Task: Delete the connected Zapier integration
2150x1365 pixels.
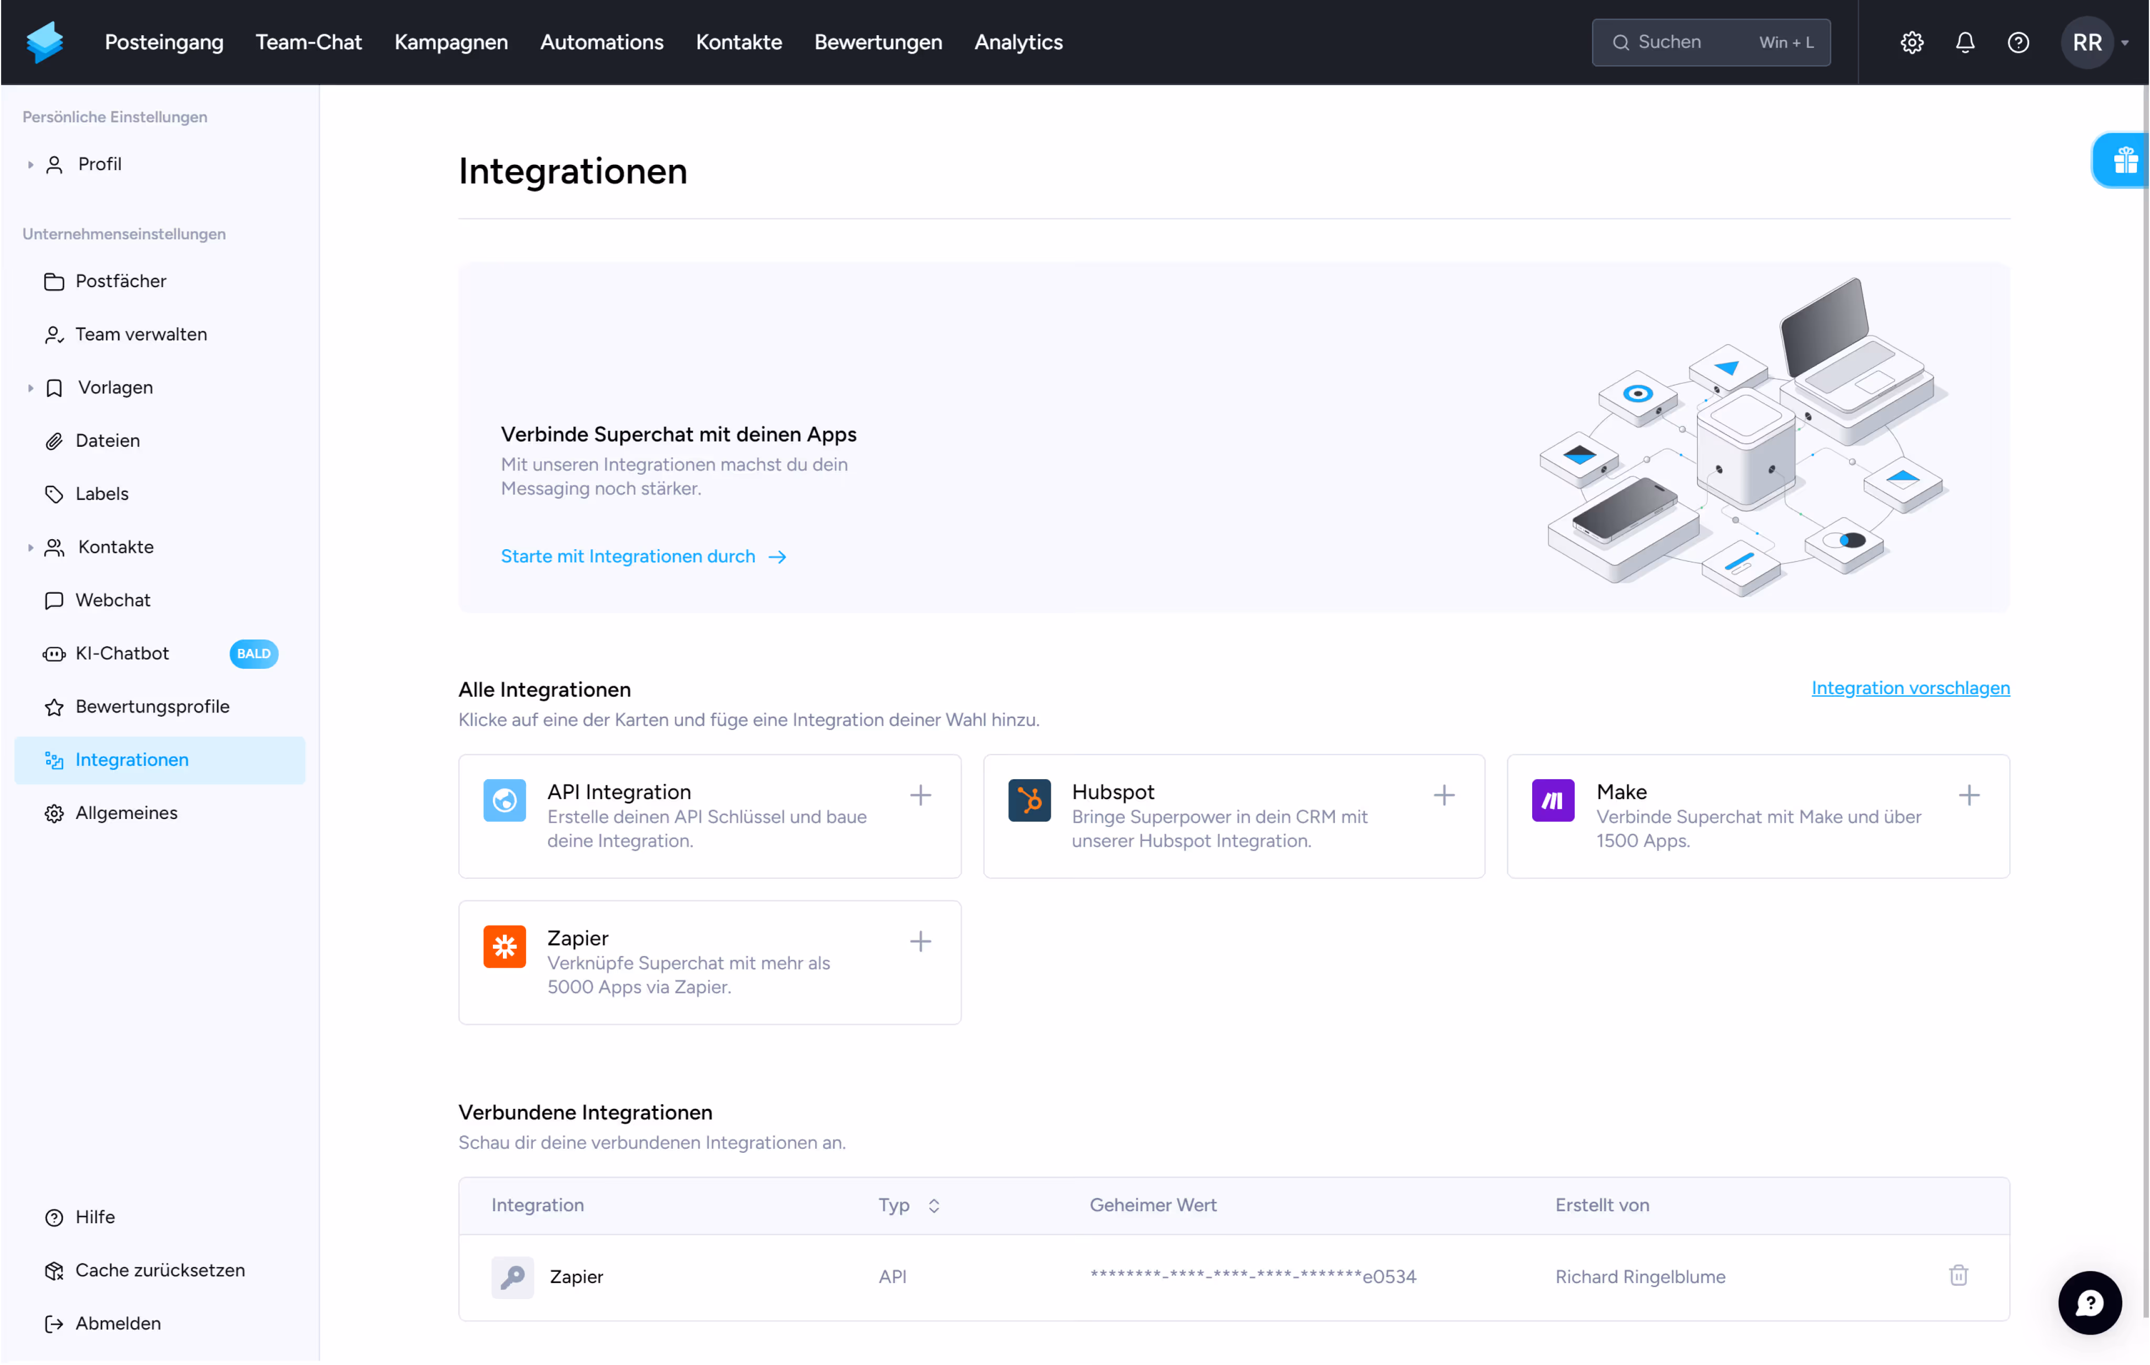Action: (1958, 1275)
